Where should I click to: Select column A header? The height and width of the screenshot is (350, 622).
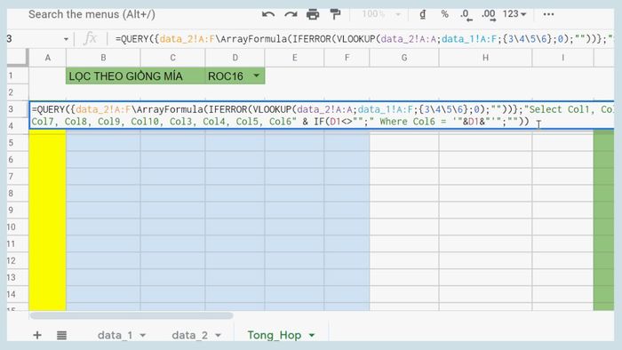[48, 58]
